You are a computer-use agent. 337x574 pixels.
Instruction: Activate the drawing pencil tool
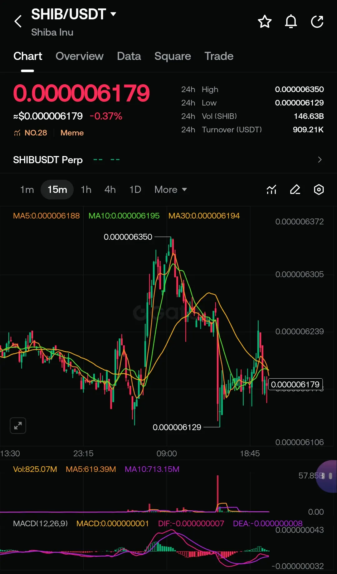295,189
